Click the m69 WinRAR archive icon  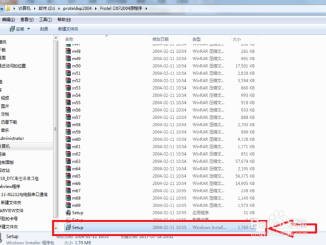coord(68,205)
